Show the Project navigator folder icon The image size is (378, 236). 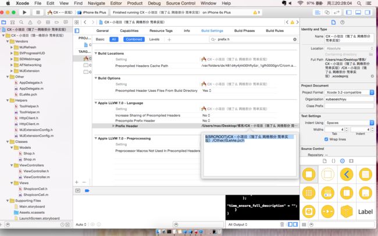(x=4, y=22)
